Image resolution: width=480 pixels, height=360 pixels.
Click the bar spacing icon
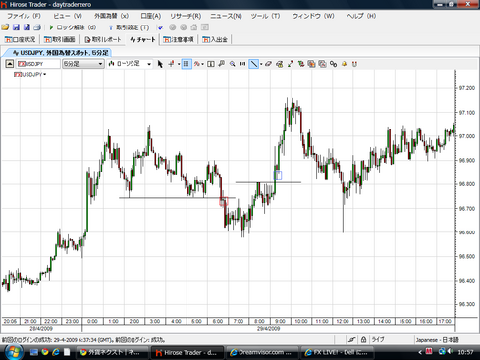coord(242,64)
